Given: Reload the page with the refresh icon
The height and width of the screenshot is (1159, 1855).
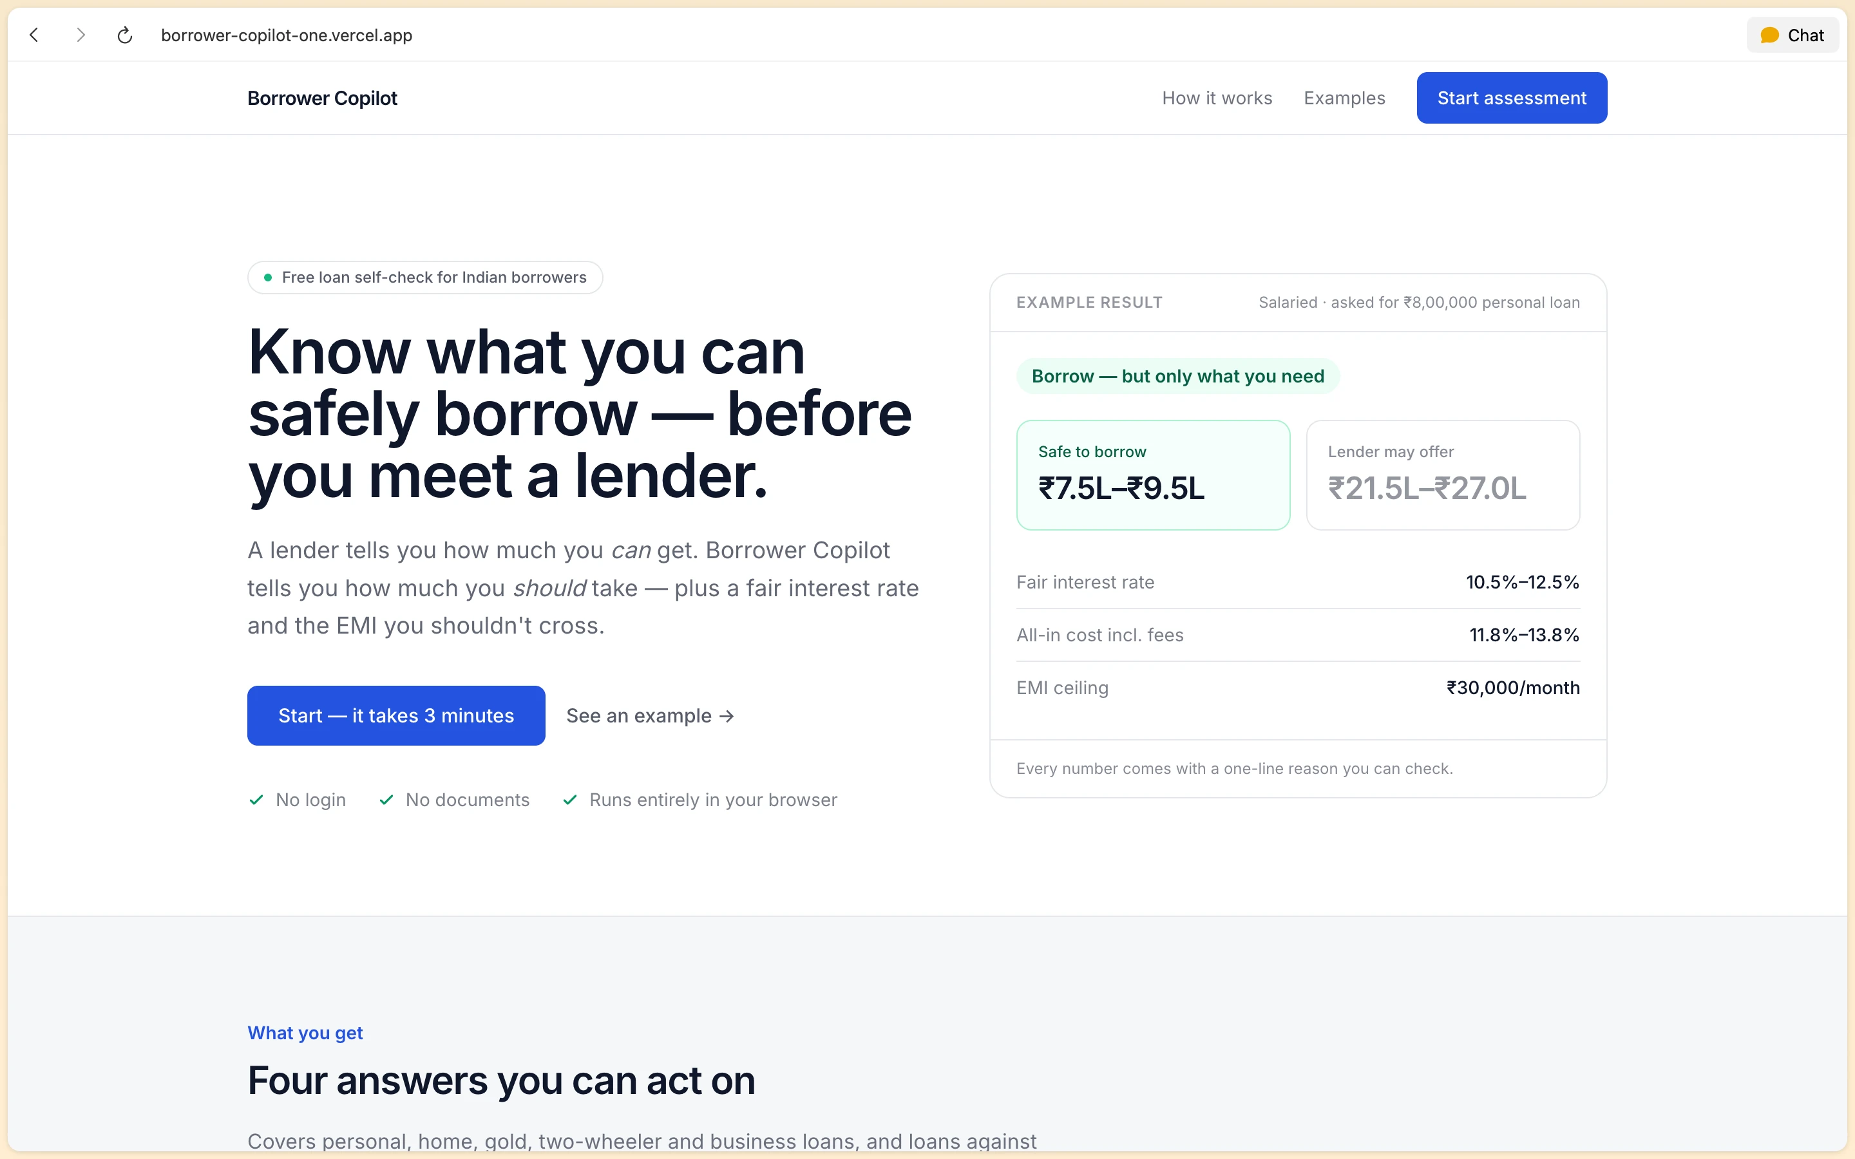Looking at the screenshot, I should pos(125,35).
